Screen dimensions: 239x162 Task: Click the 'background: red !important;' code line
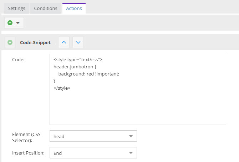click(x=88, y=74)
